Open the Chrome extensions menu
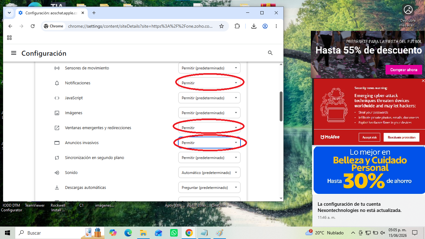This screenshot has height=239, width=425. click(x=237, y=26)
